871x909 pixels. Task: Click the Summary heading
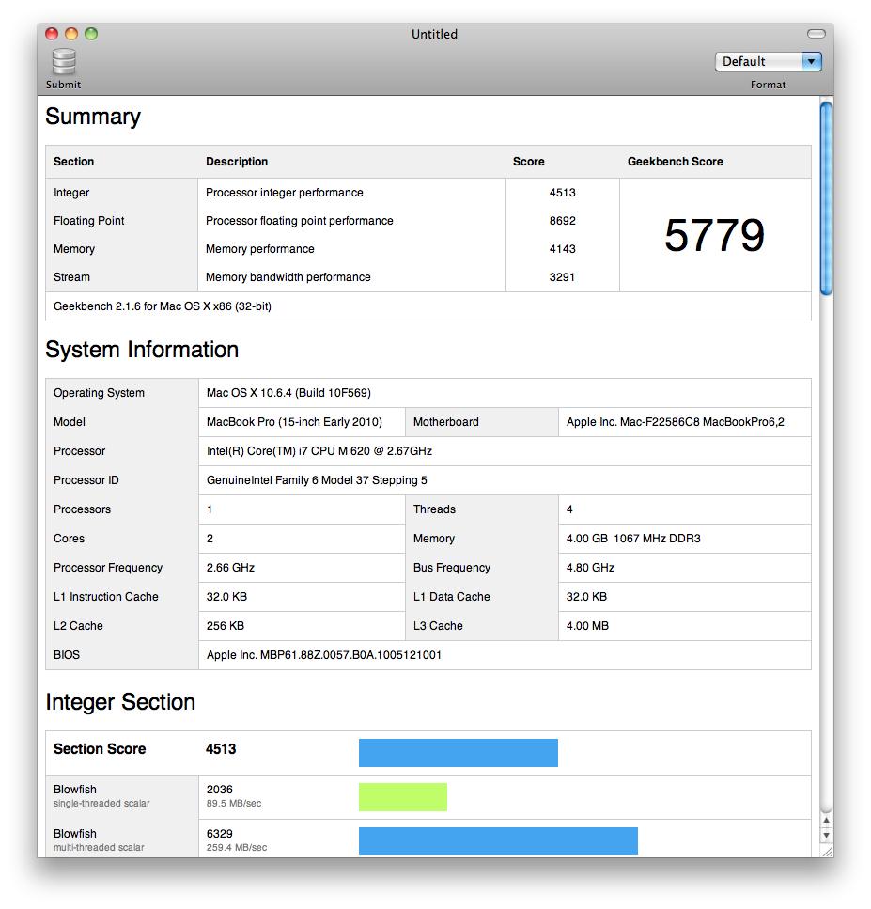coord(93,117)
